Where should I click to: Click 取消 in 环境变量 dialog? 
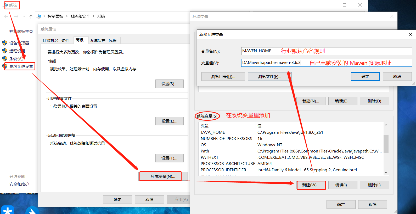pyautogui.click(x=373, y=204)
